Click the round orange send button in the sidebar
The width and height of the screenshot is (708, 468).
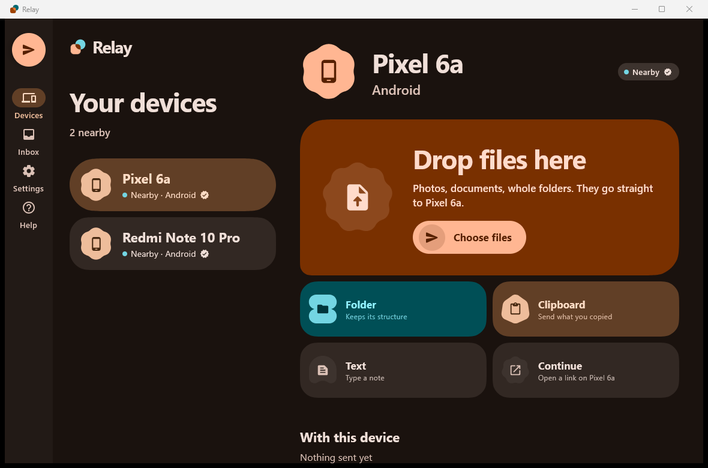[x=28, y=50]
